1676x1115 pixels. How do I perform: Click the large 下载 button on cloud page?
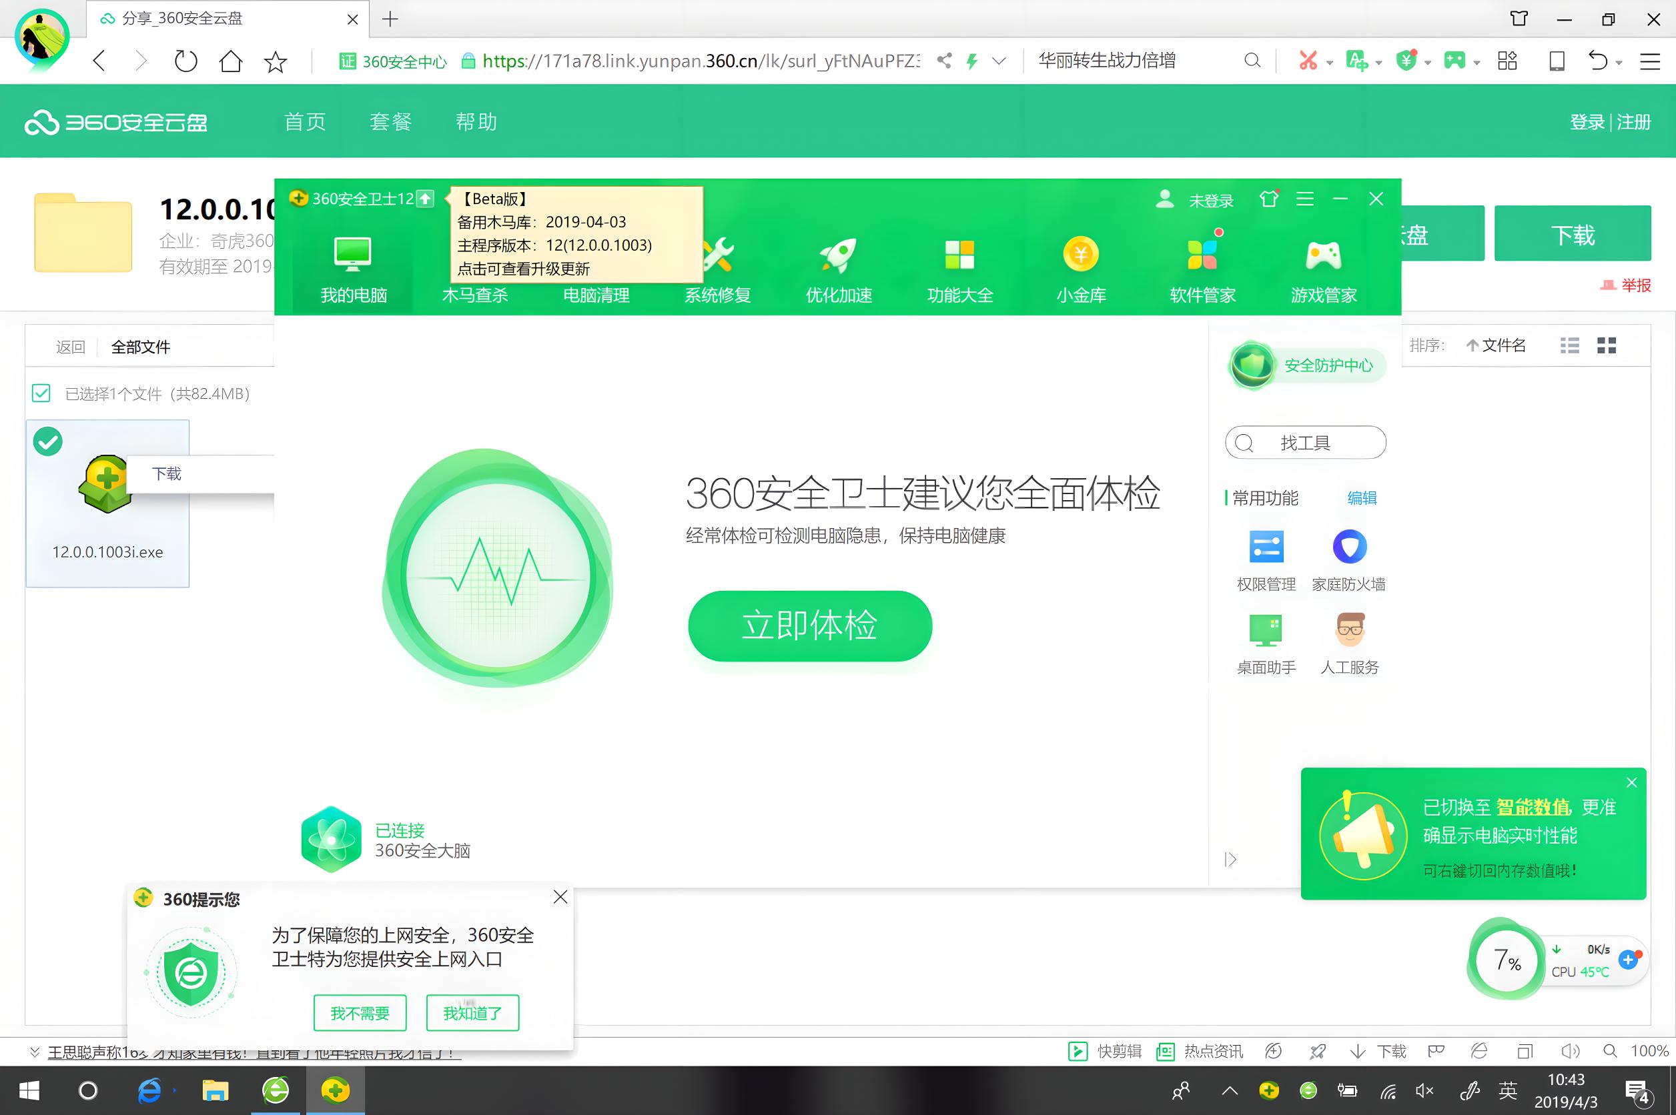coord(1572,233)
